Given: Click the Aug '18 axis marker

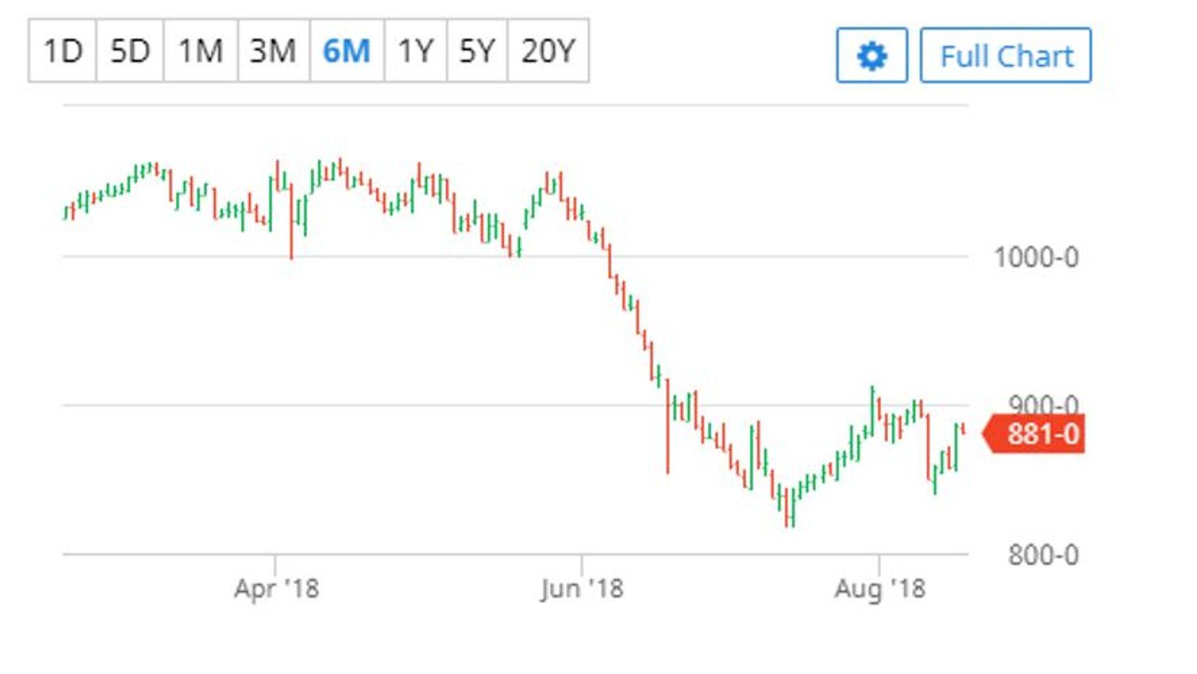Looking at the screenshot, I should tap(880, 588).
